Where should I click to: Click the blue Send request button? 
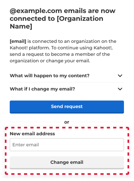67,107
